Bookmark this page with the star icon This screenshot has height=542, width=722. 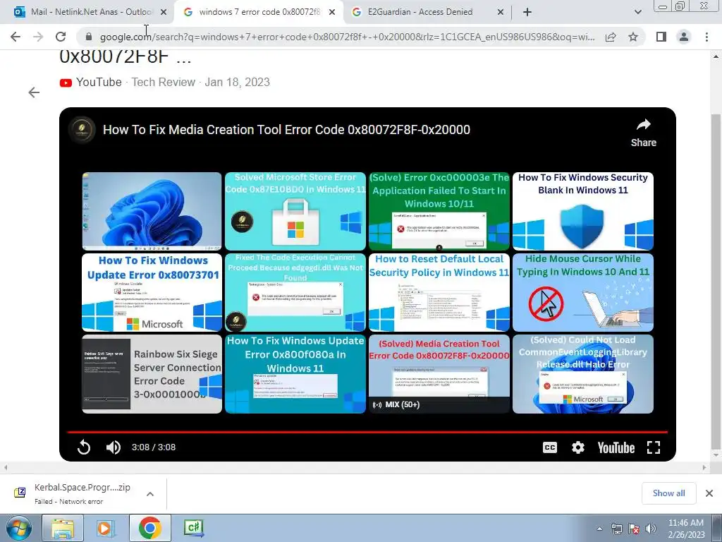633,37
